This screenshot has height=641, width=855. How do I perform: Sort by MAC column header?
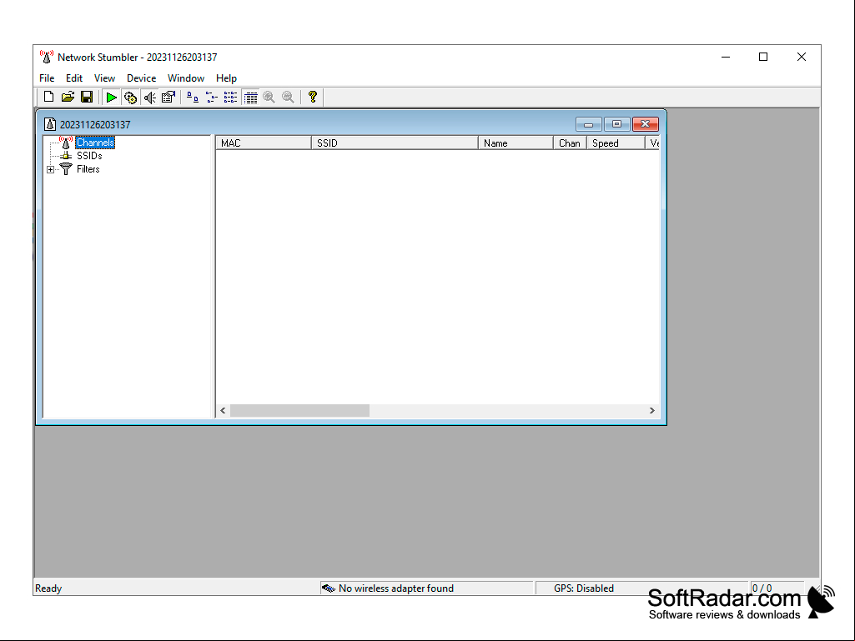point(264,143)
